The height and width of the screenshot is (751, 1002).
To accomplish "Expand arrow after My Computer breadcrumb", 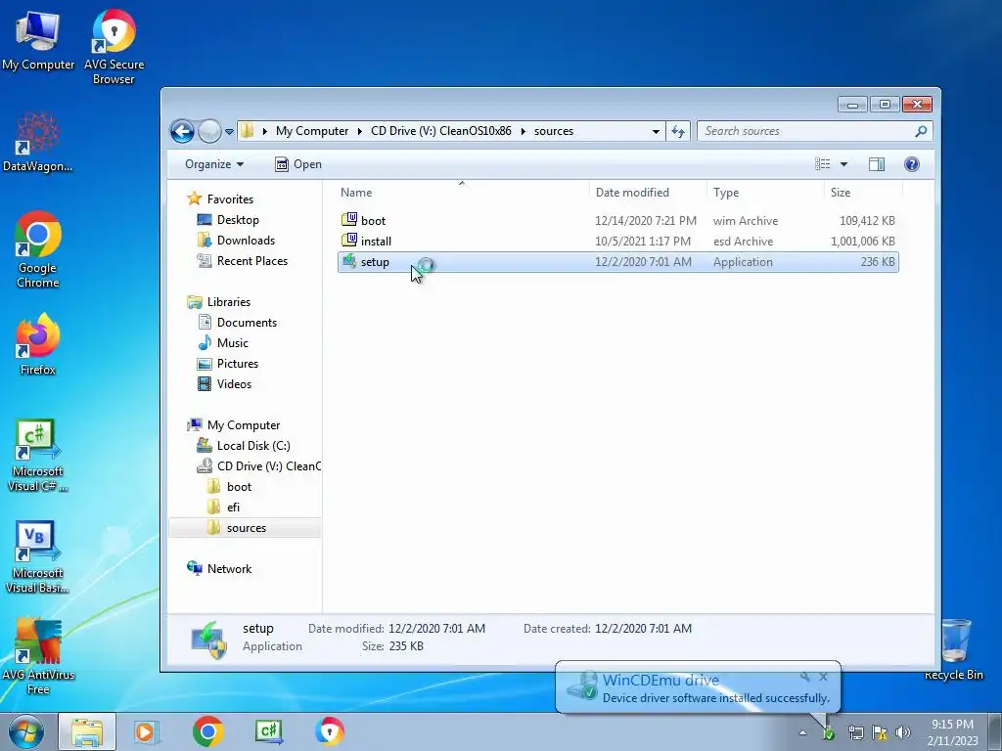I will 360,132.
